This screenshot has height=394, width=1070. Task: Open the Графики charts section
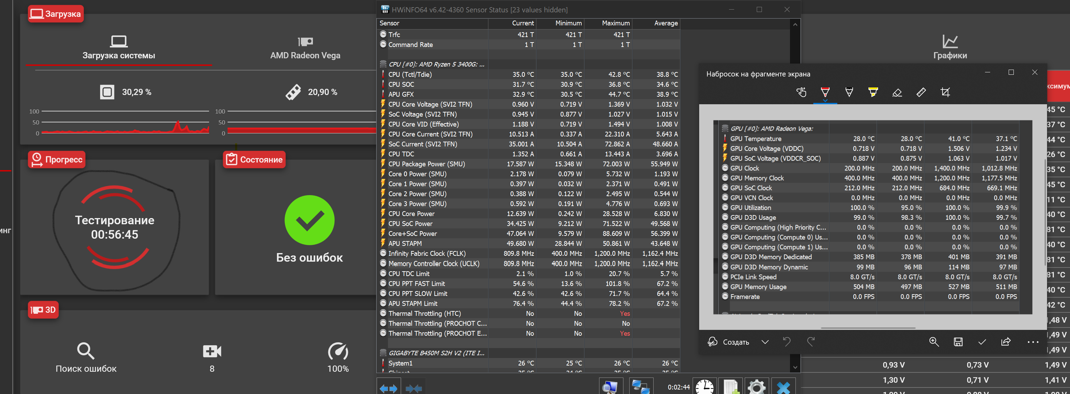coord(950,48)
